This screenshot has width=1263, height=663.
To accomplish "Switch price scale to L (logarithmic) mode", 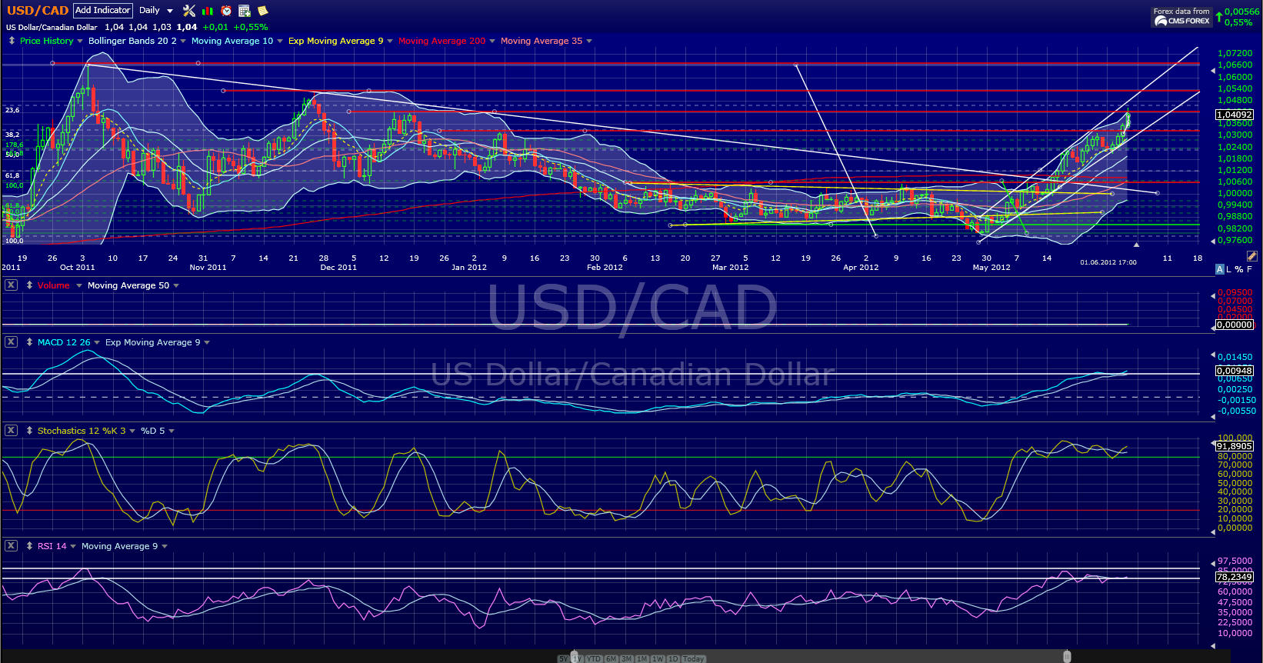I will click(1229, 269).
